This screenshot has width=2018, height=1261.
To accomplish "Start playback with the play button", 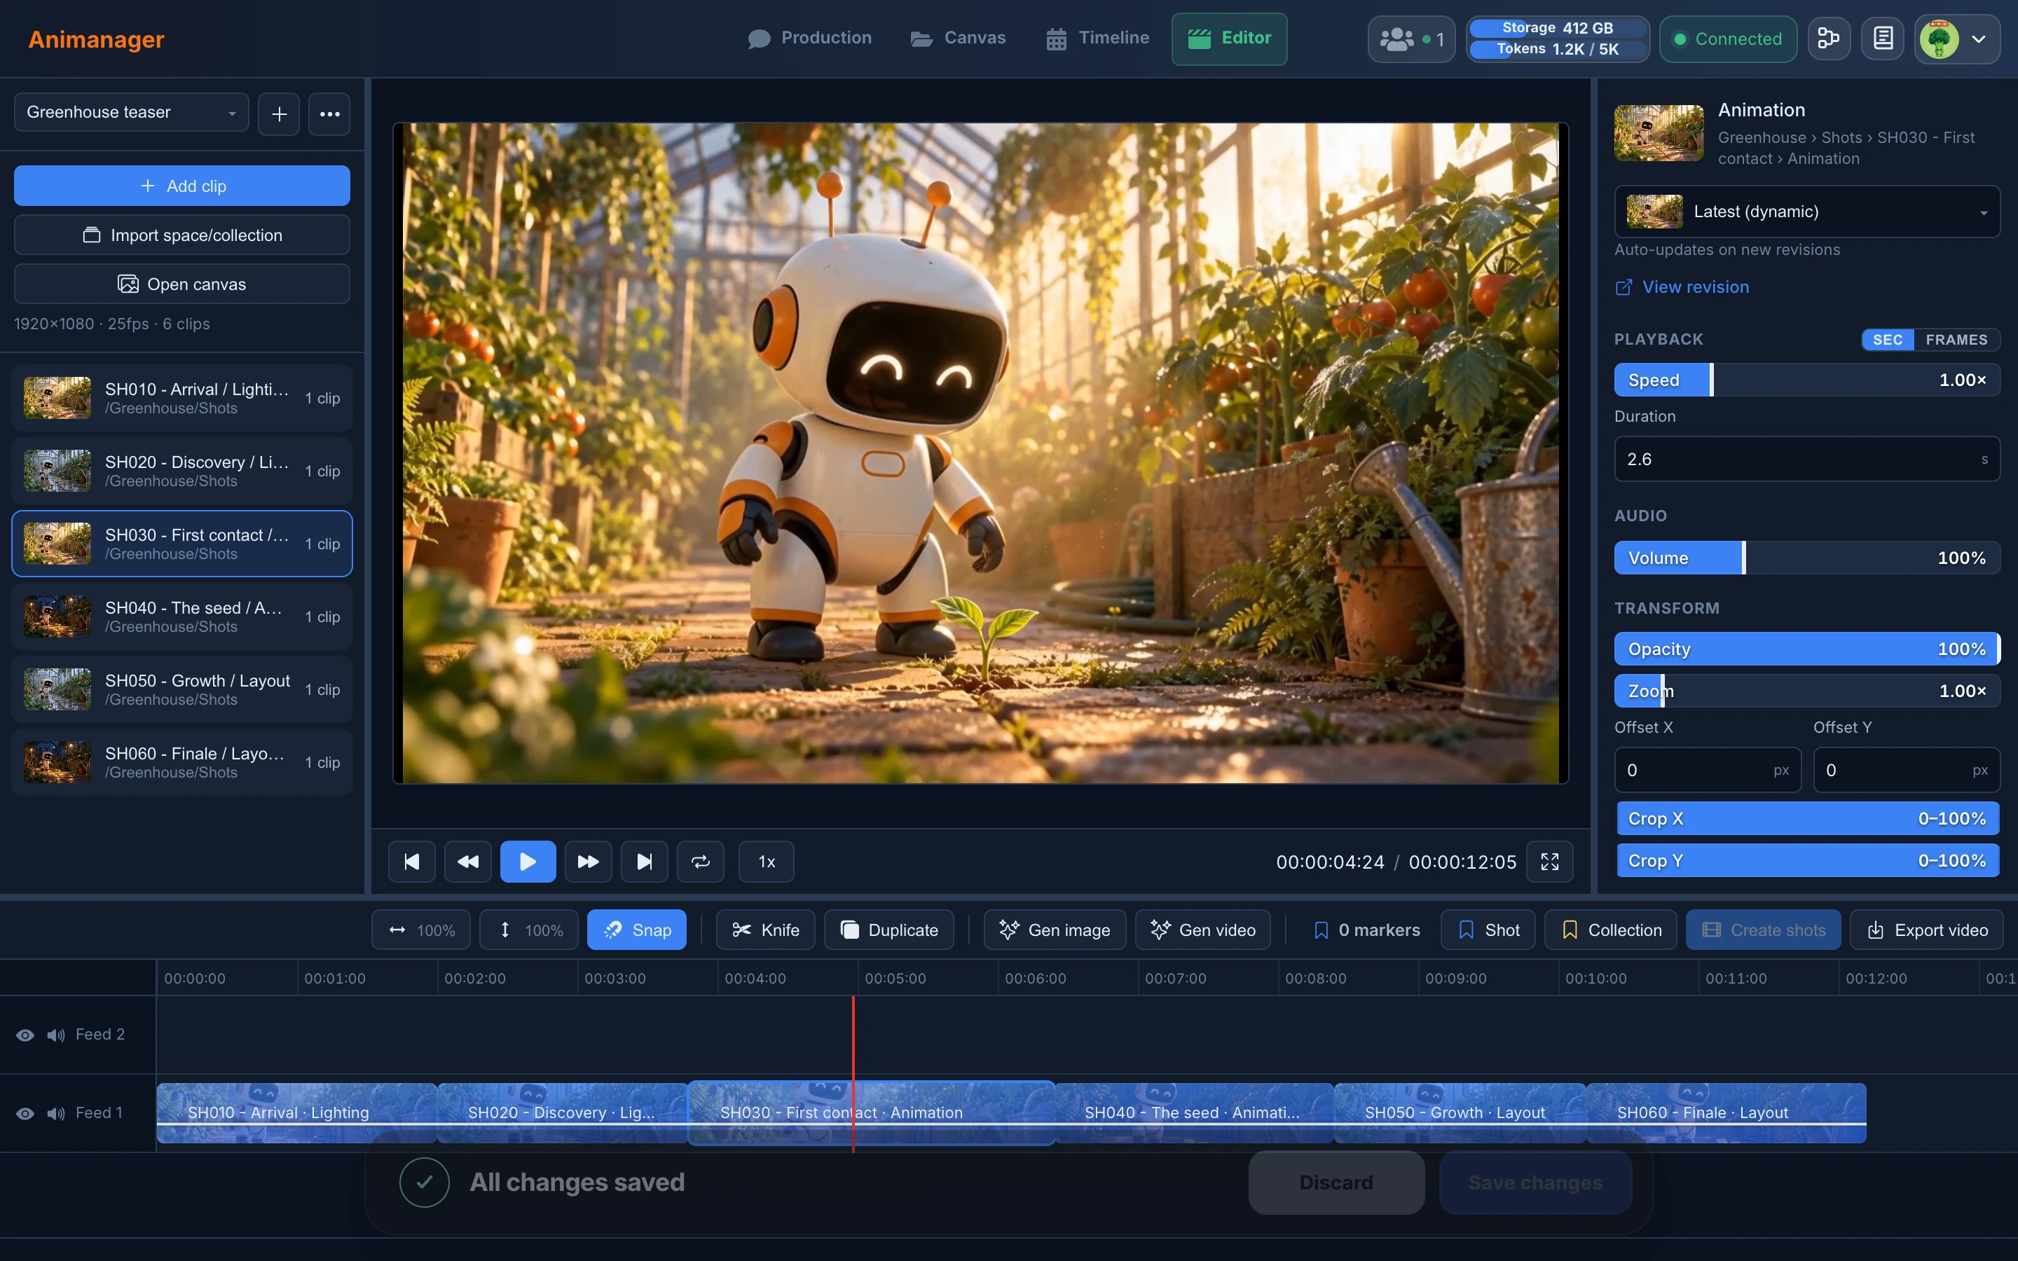I will click(528, 862).
